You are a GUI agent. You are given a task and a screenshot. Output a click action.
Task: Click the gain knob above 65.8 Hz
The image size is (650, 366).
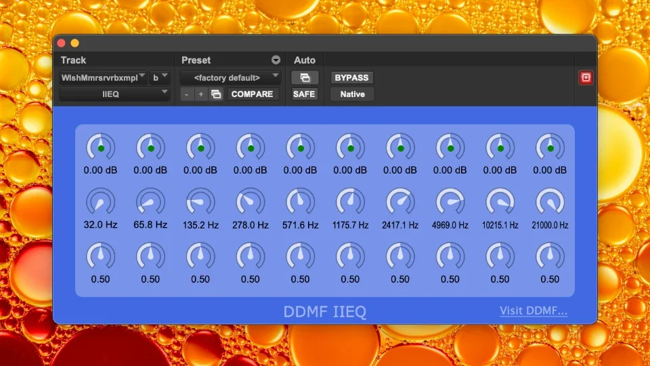click(150, 147)
